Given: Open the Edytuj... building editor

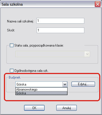Looking at the screenshot, I should pos(83,84).
